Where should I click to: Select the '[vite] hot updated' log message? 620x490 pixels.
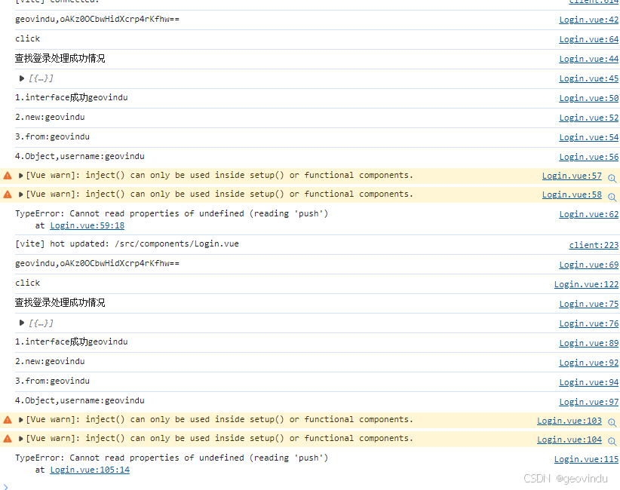pos(127,243)
